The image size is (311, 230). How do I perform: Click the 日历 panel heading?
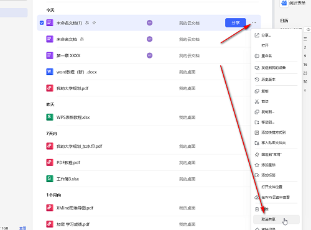click(284, 21)
